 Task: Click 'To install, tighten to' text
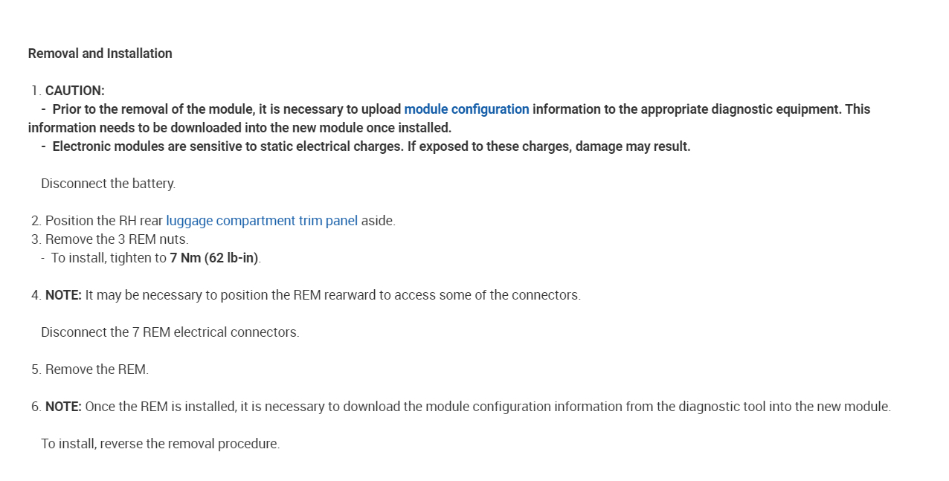pyautogui.click(x=109, y=258)
